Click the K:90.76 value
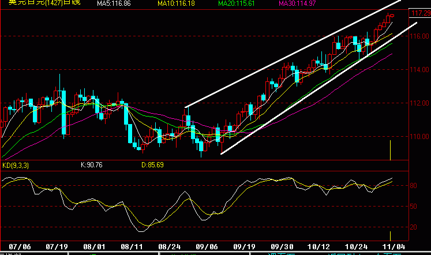431x255 pixels. 92,165
